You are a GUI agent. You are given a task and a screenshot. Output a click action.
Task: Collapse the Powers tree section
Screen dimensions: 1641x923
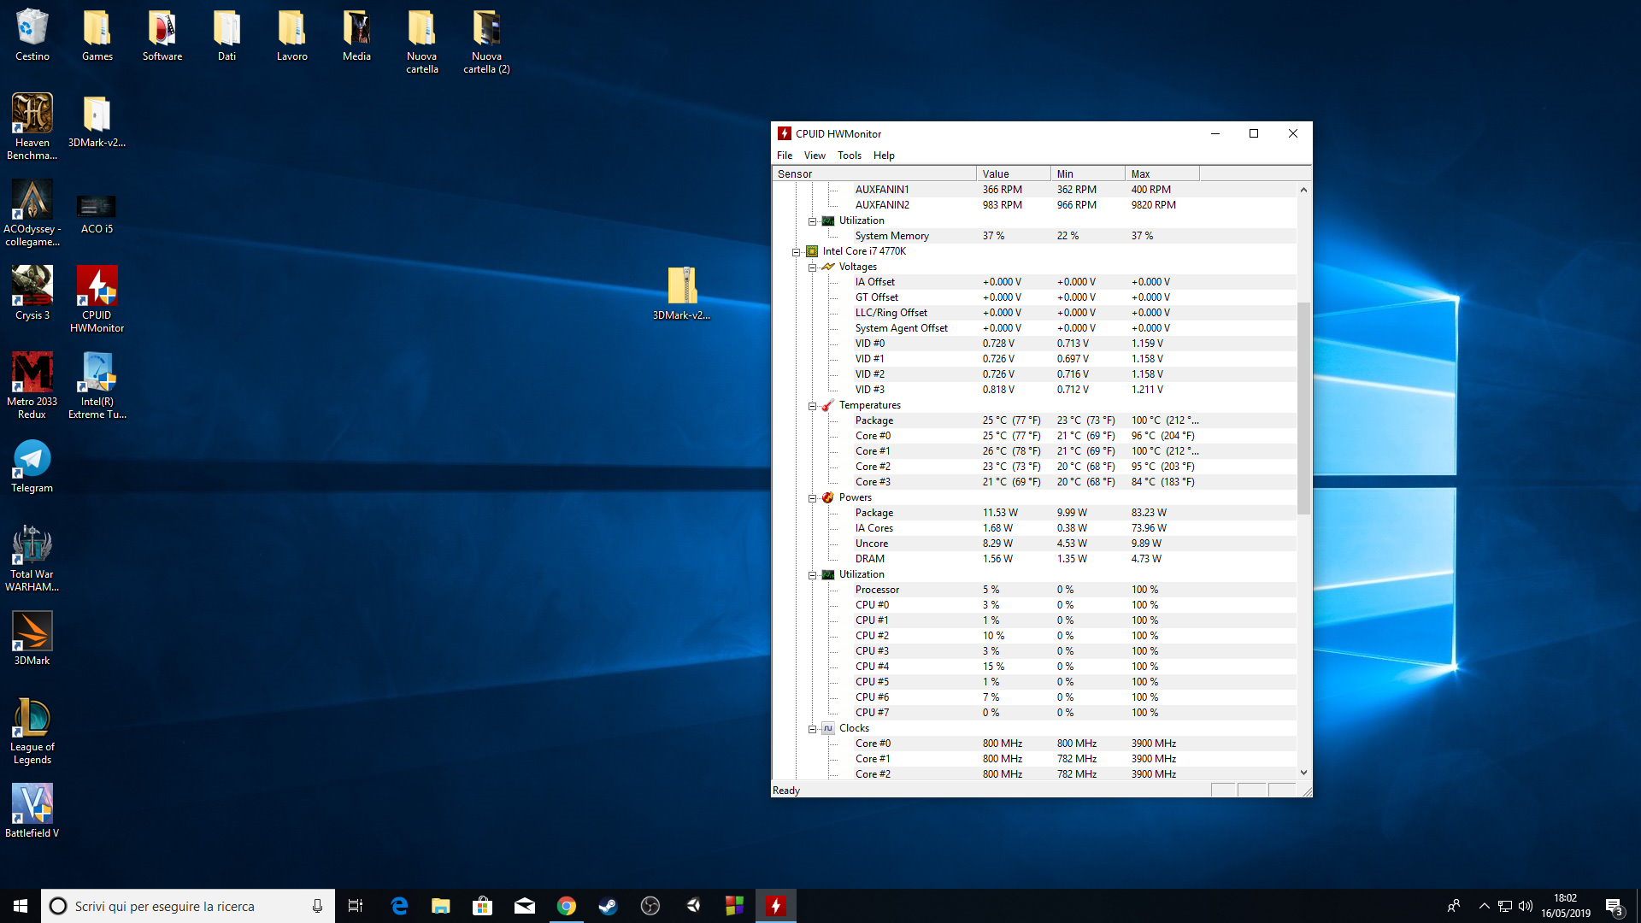click(x=812, y=498)
